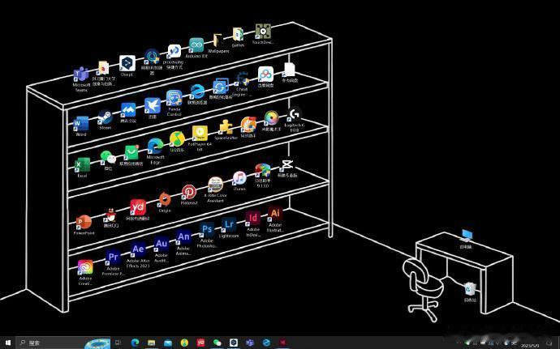This screenshot has width=560, height=349.
Task: Launch Cheat Engine from the desktop
Action: 242,79
